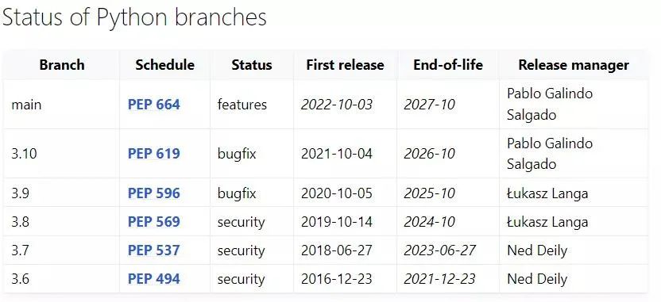Open the PEP 664 schedule link
The image size is (661, 302).
[x=154, y=105]
